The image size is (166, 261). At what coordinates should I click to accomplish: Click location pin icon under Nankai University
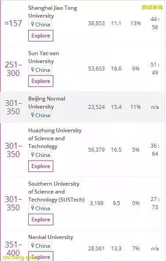[x=33, y=246]
